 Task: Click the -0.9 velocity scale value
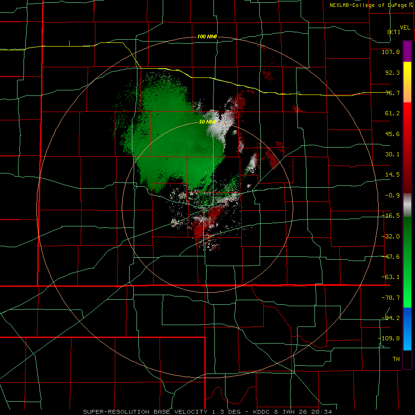pyautogui.click(x=392, y=196)
